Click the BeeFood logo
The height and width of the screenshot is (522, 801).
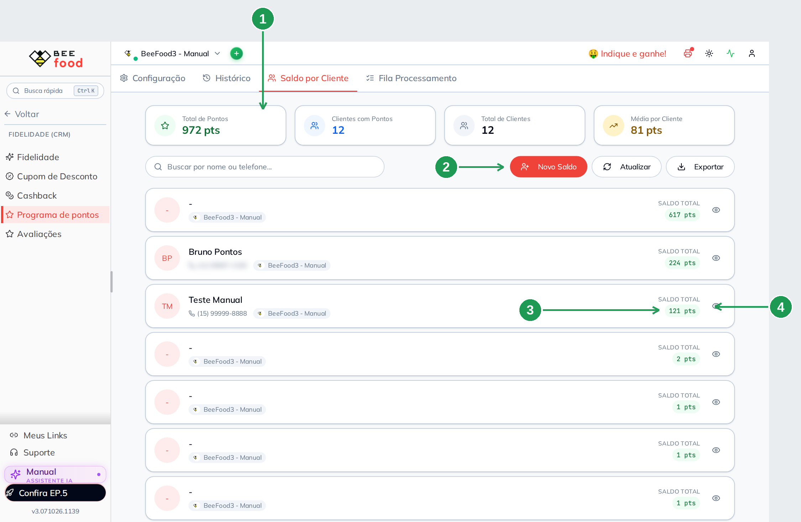coord(56,59)
